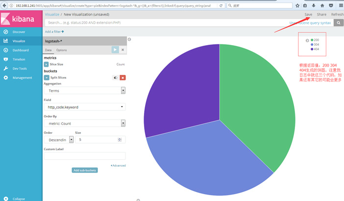
Task: Switch to the Options tab
Action: [61, 50]
